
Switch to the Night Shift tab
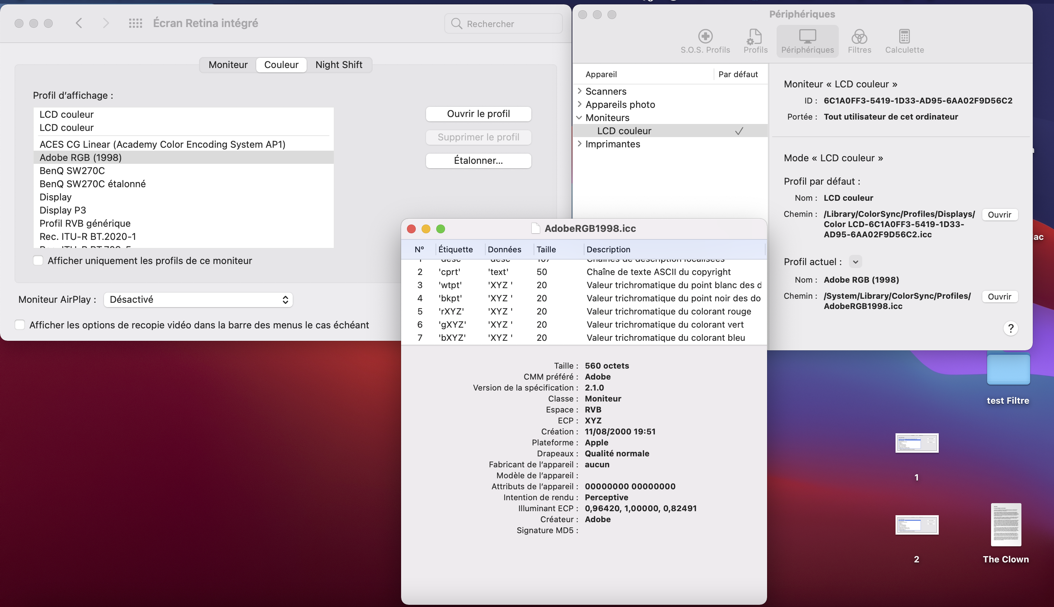click(339, 65)
